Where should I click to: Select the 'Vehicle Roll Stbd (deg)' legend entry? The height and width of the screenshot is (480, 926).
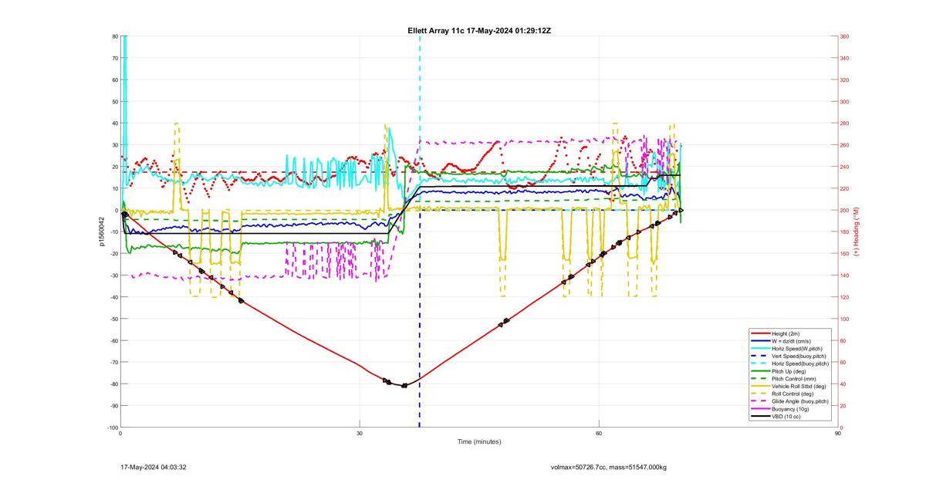(789, 386)
